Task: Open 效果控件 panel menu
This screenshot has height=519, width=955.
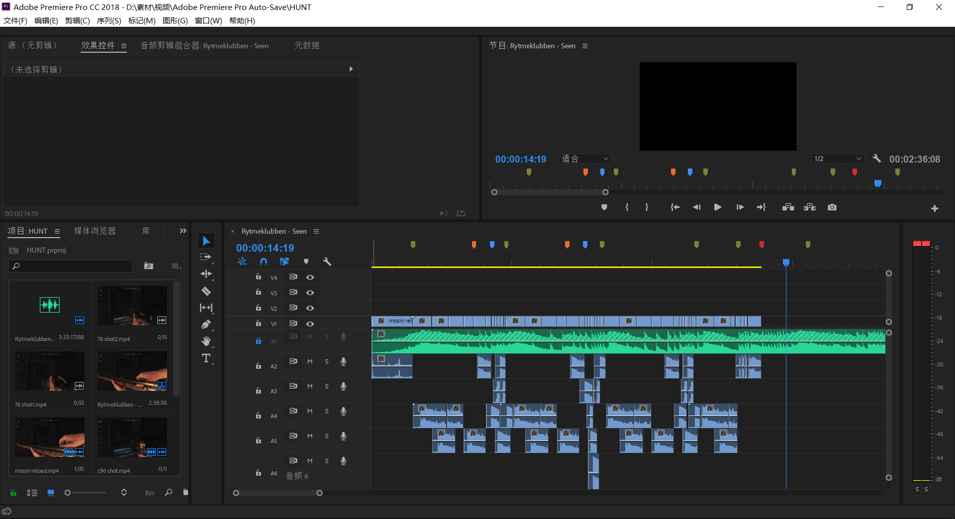Action: [124, 46]
